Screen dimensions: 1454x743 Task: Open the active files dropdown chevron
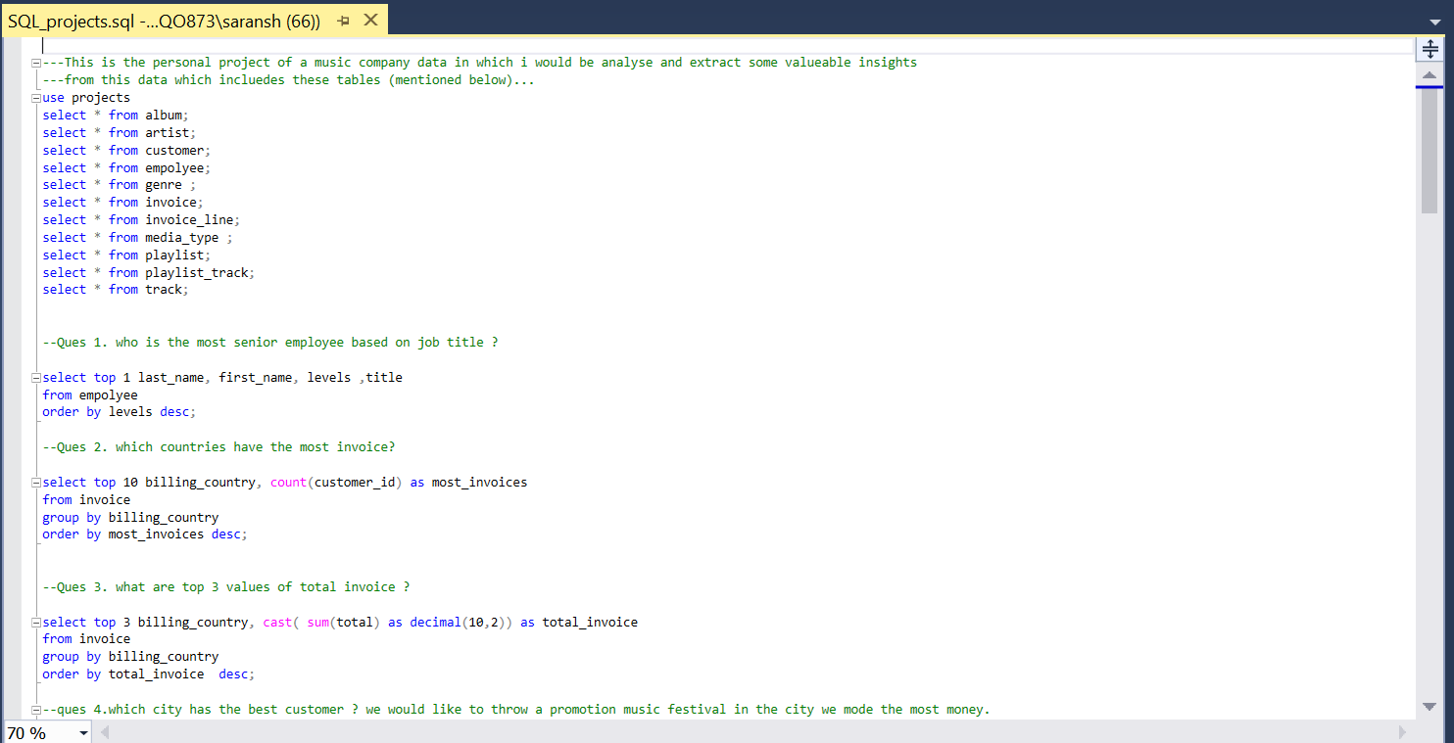(x=1437, y=21)
